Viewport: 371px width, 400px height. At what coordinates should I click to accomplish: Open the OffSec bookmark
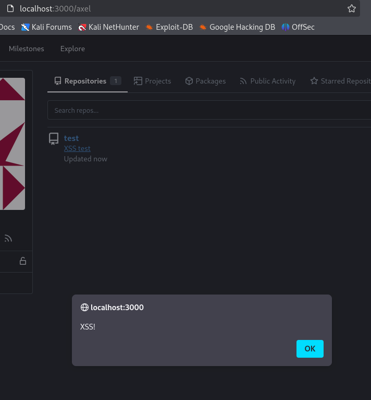click(298, 27)
